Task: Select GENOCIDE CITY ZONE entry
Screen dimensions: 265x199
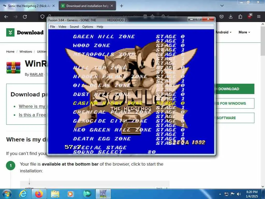Action: click(x=110, y=121)
